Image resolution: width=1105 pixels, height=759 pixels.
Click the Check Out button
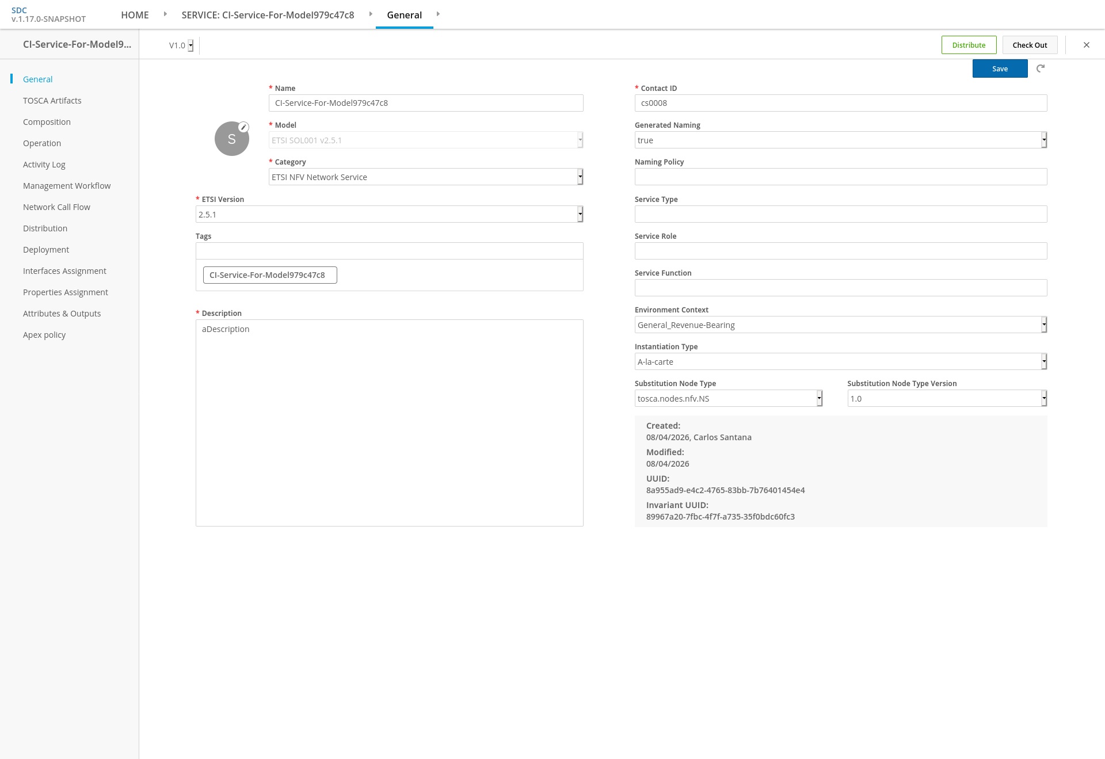tap(1030, 45)
